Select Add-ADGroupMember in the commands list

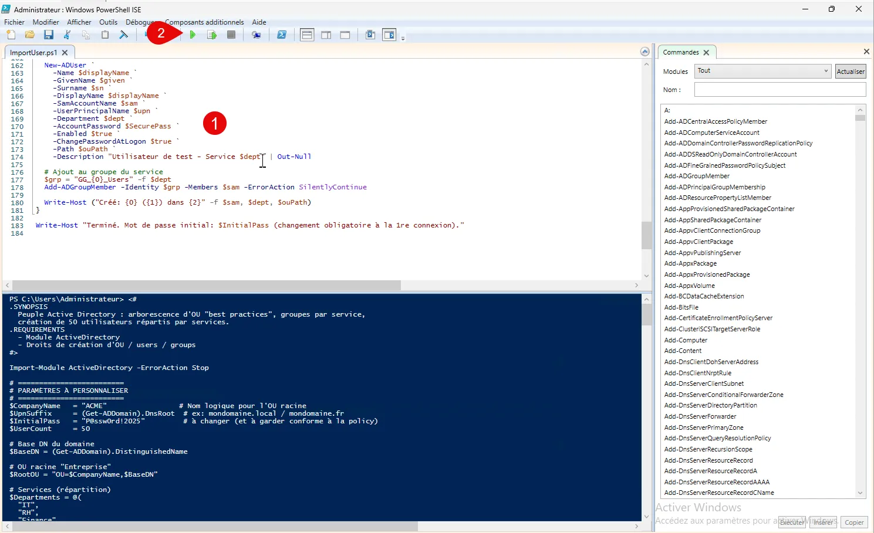click(x=697, y=176)
